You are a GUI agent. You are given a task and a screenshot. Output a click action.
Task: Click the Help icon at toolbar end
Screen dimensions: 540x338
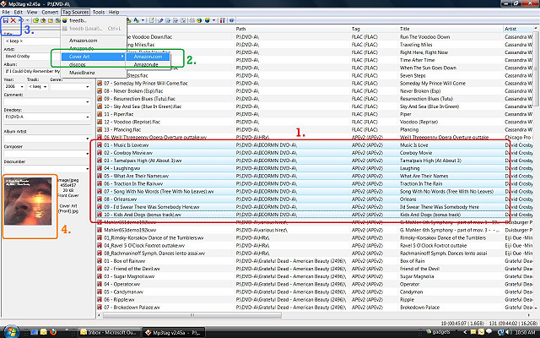pos(232,20)
